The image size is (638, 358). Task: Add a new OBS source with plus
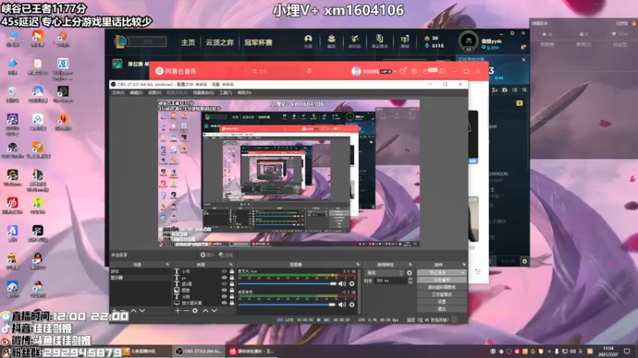(x=177, y=310)
